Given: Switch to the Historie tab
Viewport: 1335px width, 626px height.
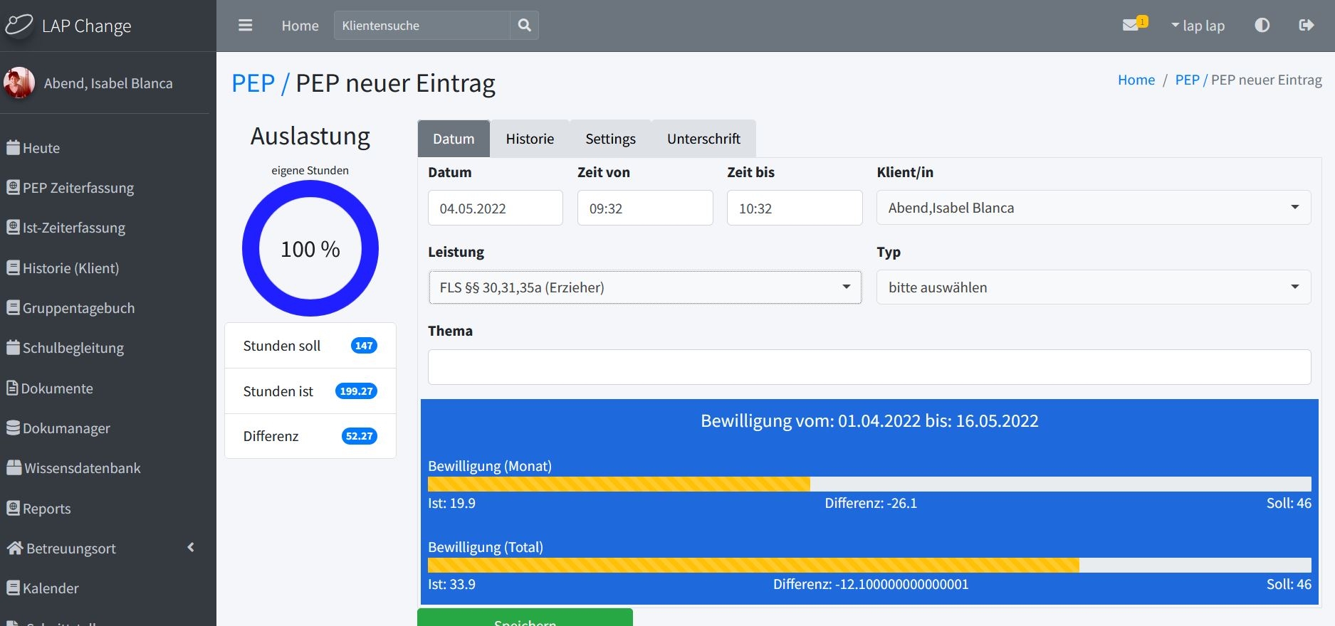Looking at the screenshot, I should tap(530, 139).
